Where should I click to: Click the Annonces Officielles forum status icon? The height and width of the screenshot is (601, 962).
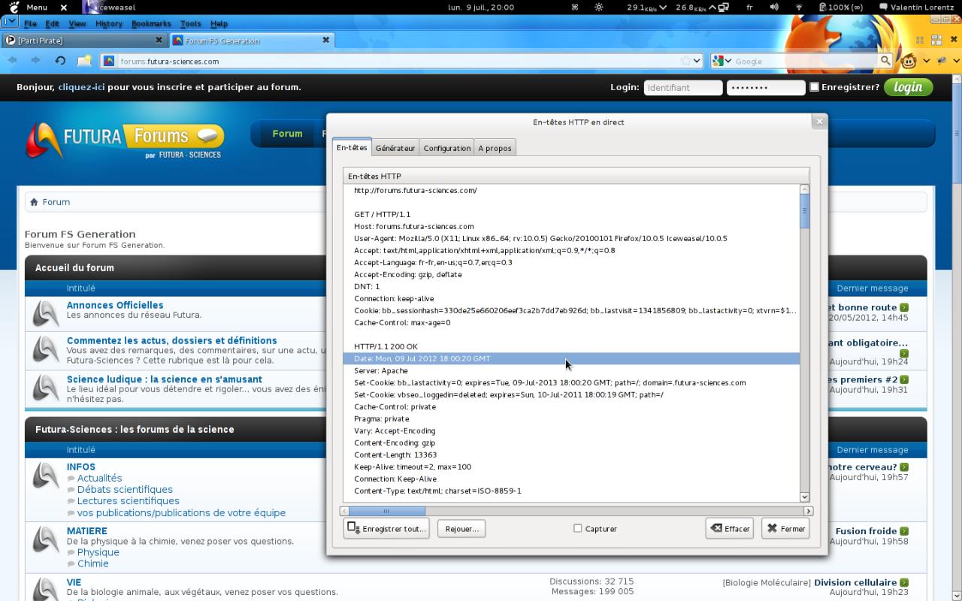click(x=46, y=313)
